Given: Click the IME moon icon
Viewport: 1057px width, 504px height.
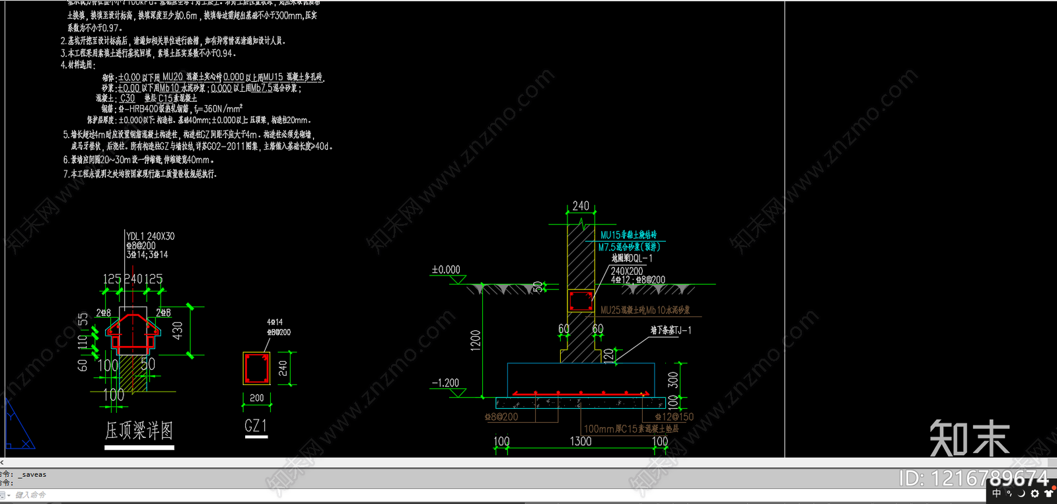Looking at the screenshot, I should (x=1021, y=493).
